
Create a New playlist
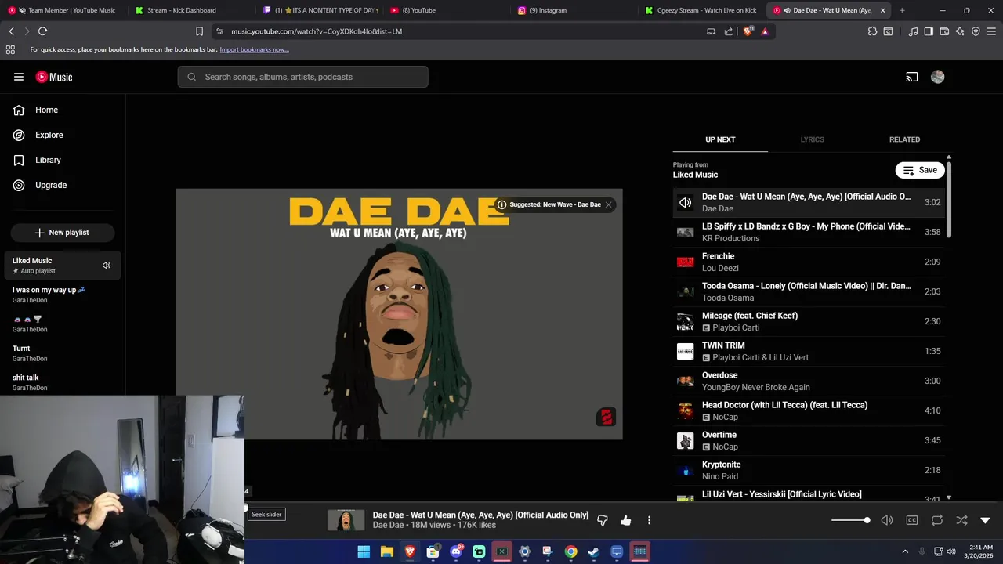click(x=63, y=233)
